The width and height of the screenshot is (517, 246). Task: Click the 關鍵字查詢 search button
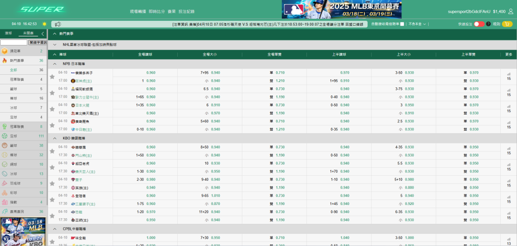(x=37, y=42)
